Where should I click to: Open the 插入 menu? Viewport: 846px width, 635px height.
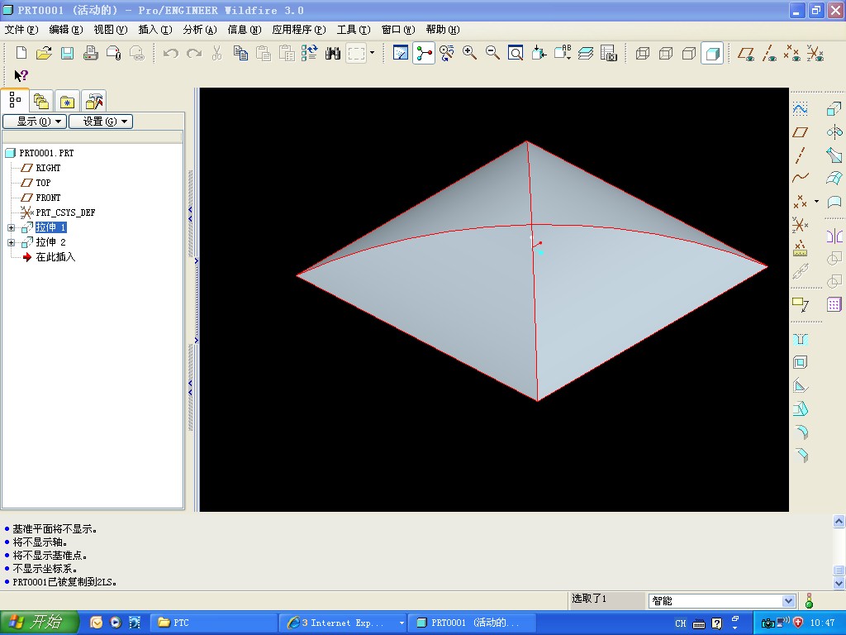155,30
